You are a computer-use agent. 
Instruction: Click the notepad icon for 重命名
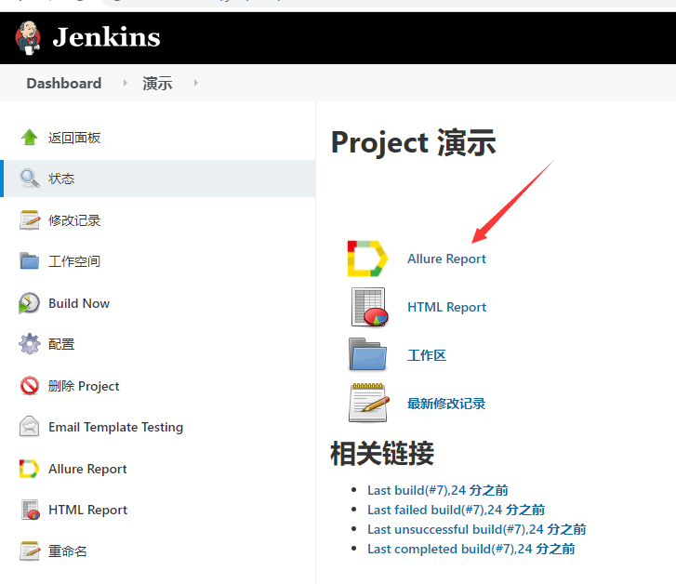pyautogui.click(x=30, y=551)
